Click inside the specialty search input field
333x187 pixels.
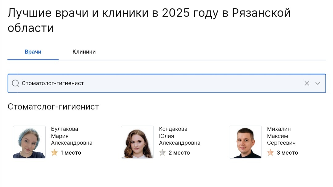[x=123, y=83]
